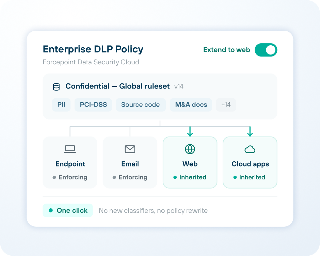Select the PCI-DSS tag

pos(93,105)
